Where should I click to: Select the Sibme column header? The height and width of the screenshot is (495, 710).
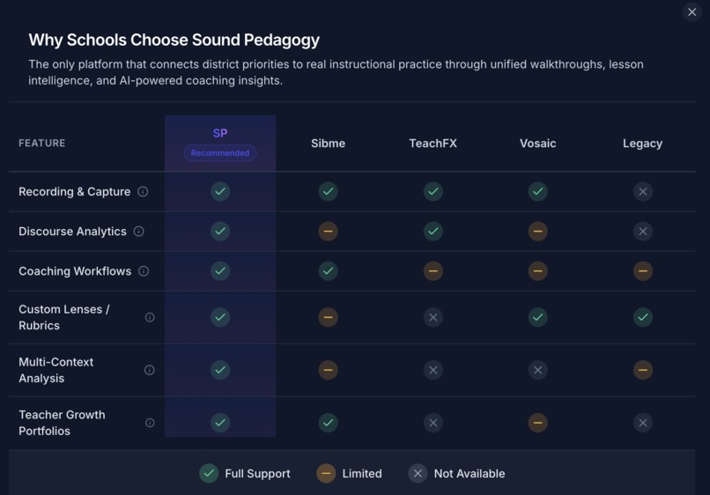click(328, 144)
